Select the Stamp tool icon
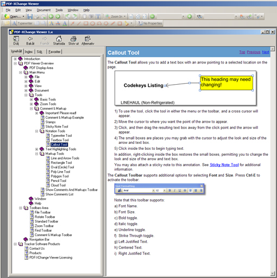277x278 pixels. tap(127, 23)
